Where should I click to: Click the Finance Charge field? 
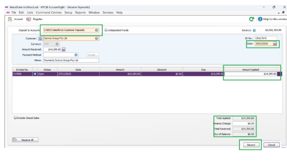tap(244, 123)
